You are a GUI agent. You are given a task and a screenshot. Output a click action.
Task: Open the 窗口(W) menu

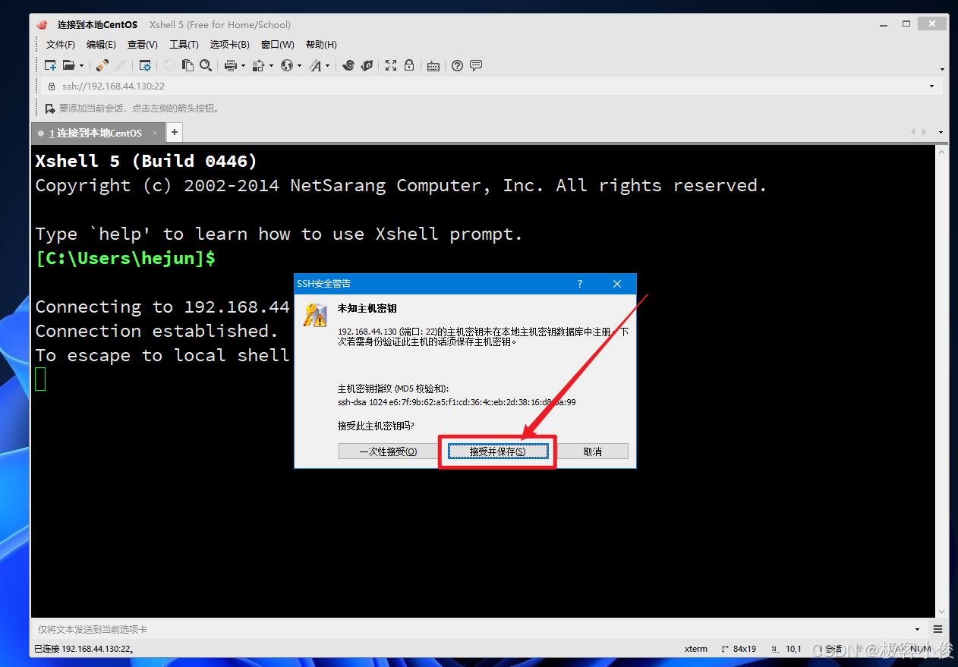pyautogui.click(x=277, y=45)
